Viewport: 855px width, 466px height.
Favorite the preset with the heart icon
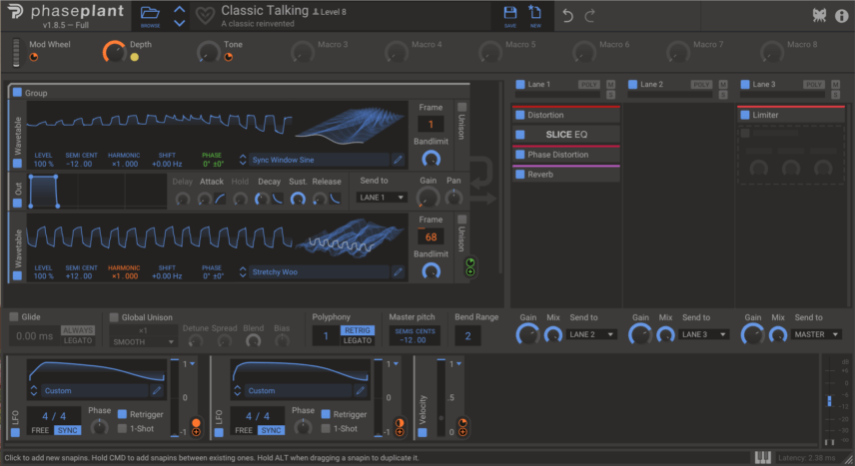[205, 16]
